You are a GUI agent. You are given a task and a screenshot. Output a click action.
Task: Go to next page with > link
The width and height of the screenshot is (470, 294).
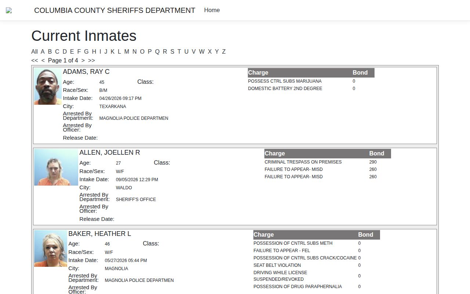pyautogui.click(x=83, y=60)
